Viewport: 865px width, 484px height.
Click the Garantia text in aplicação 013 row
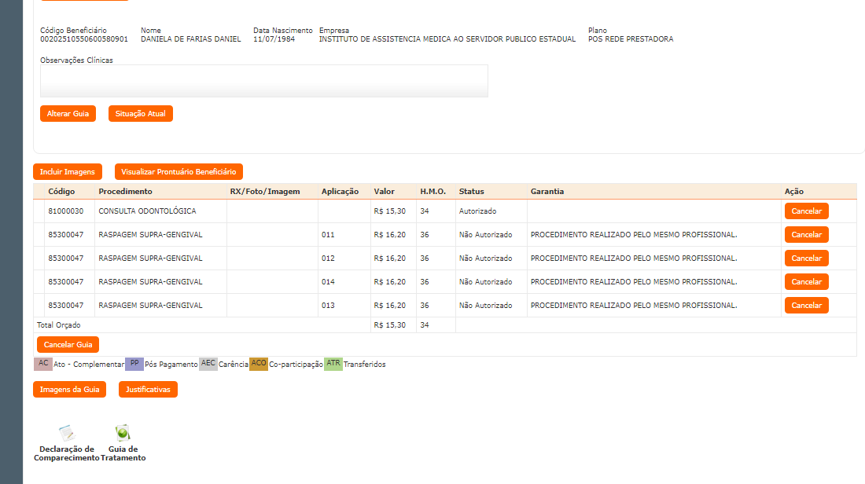point(634,306)
